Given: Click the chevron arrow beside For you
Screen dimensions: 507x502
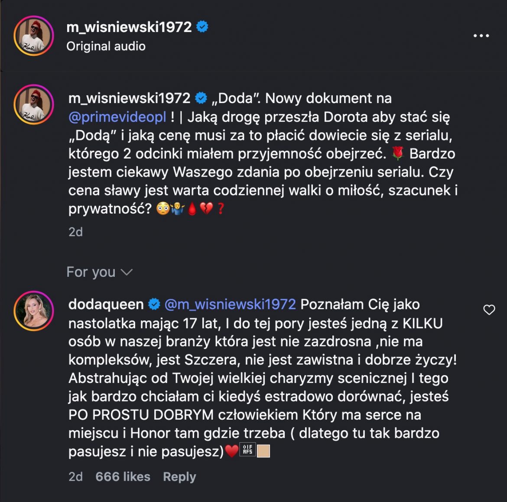Looking at the screenshot, I should click(126, 272).
